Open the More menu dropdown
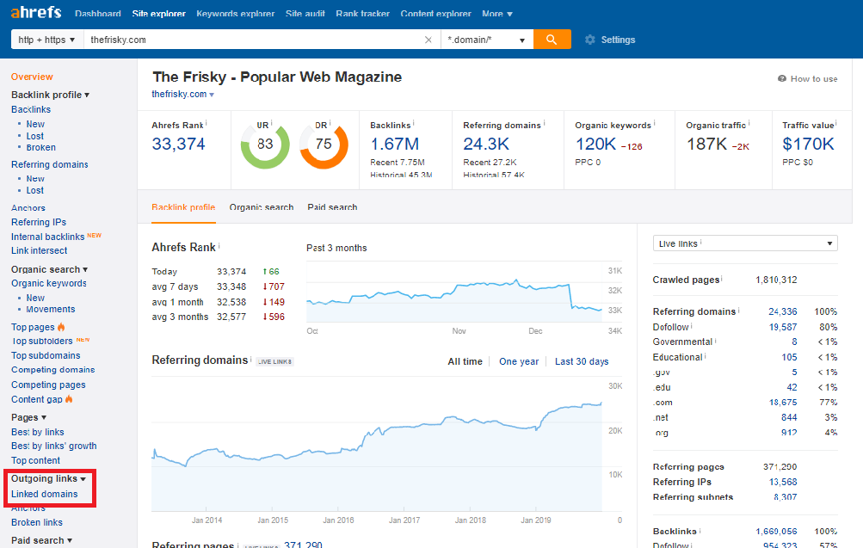 (497, 14)
